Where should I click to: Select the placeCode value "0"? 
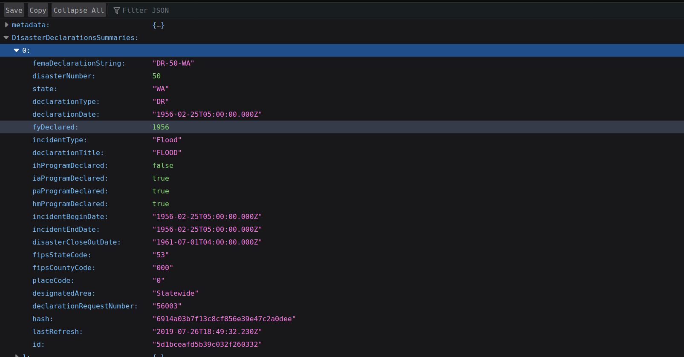click(x=159, y=280)
